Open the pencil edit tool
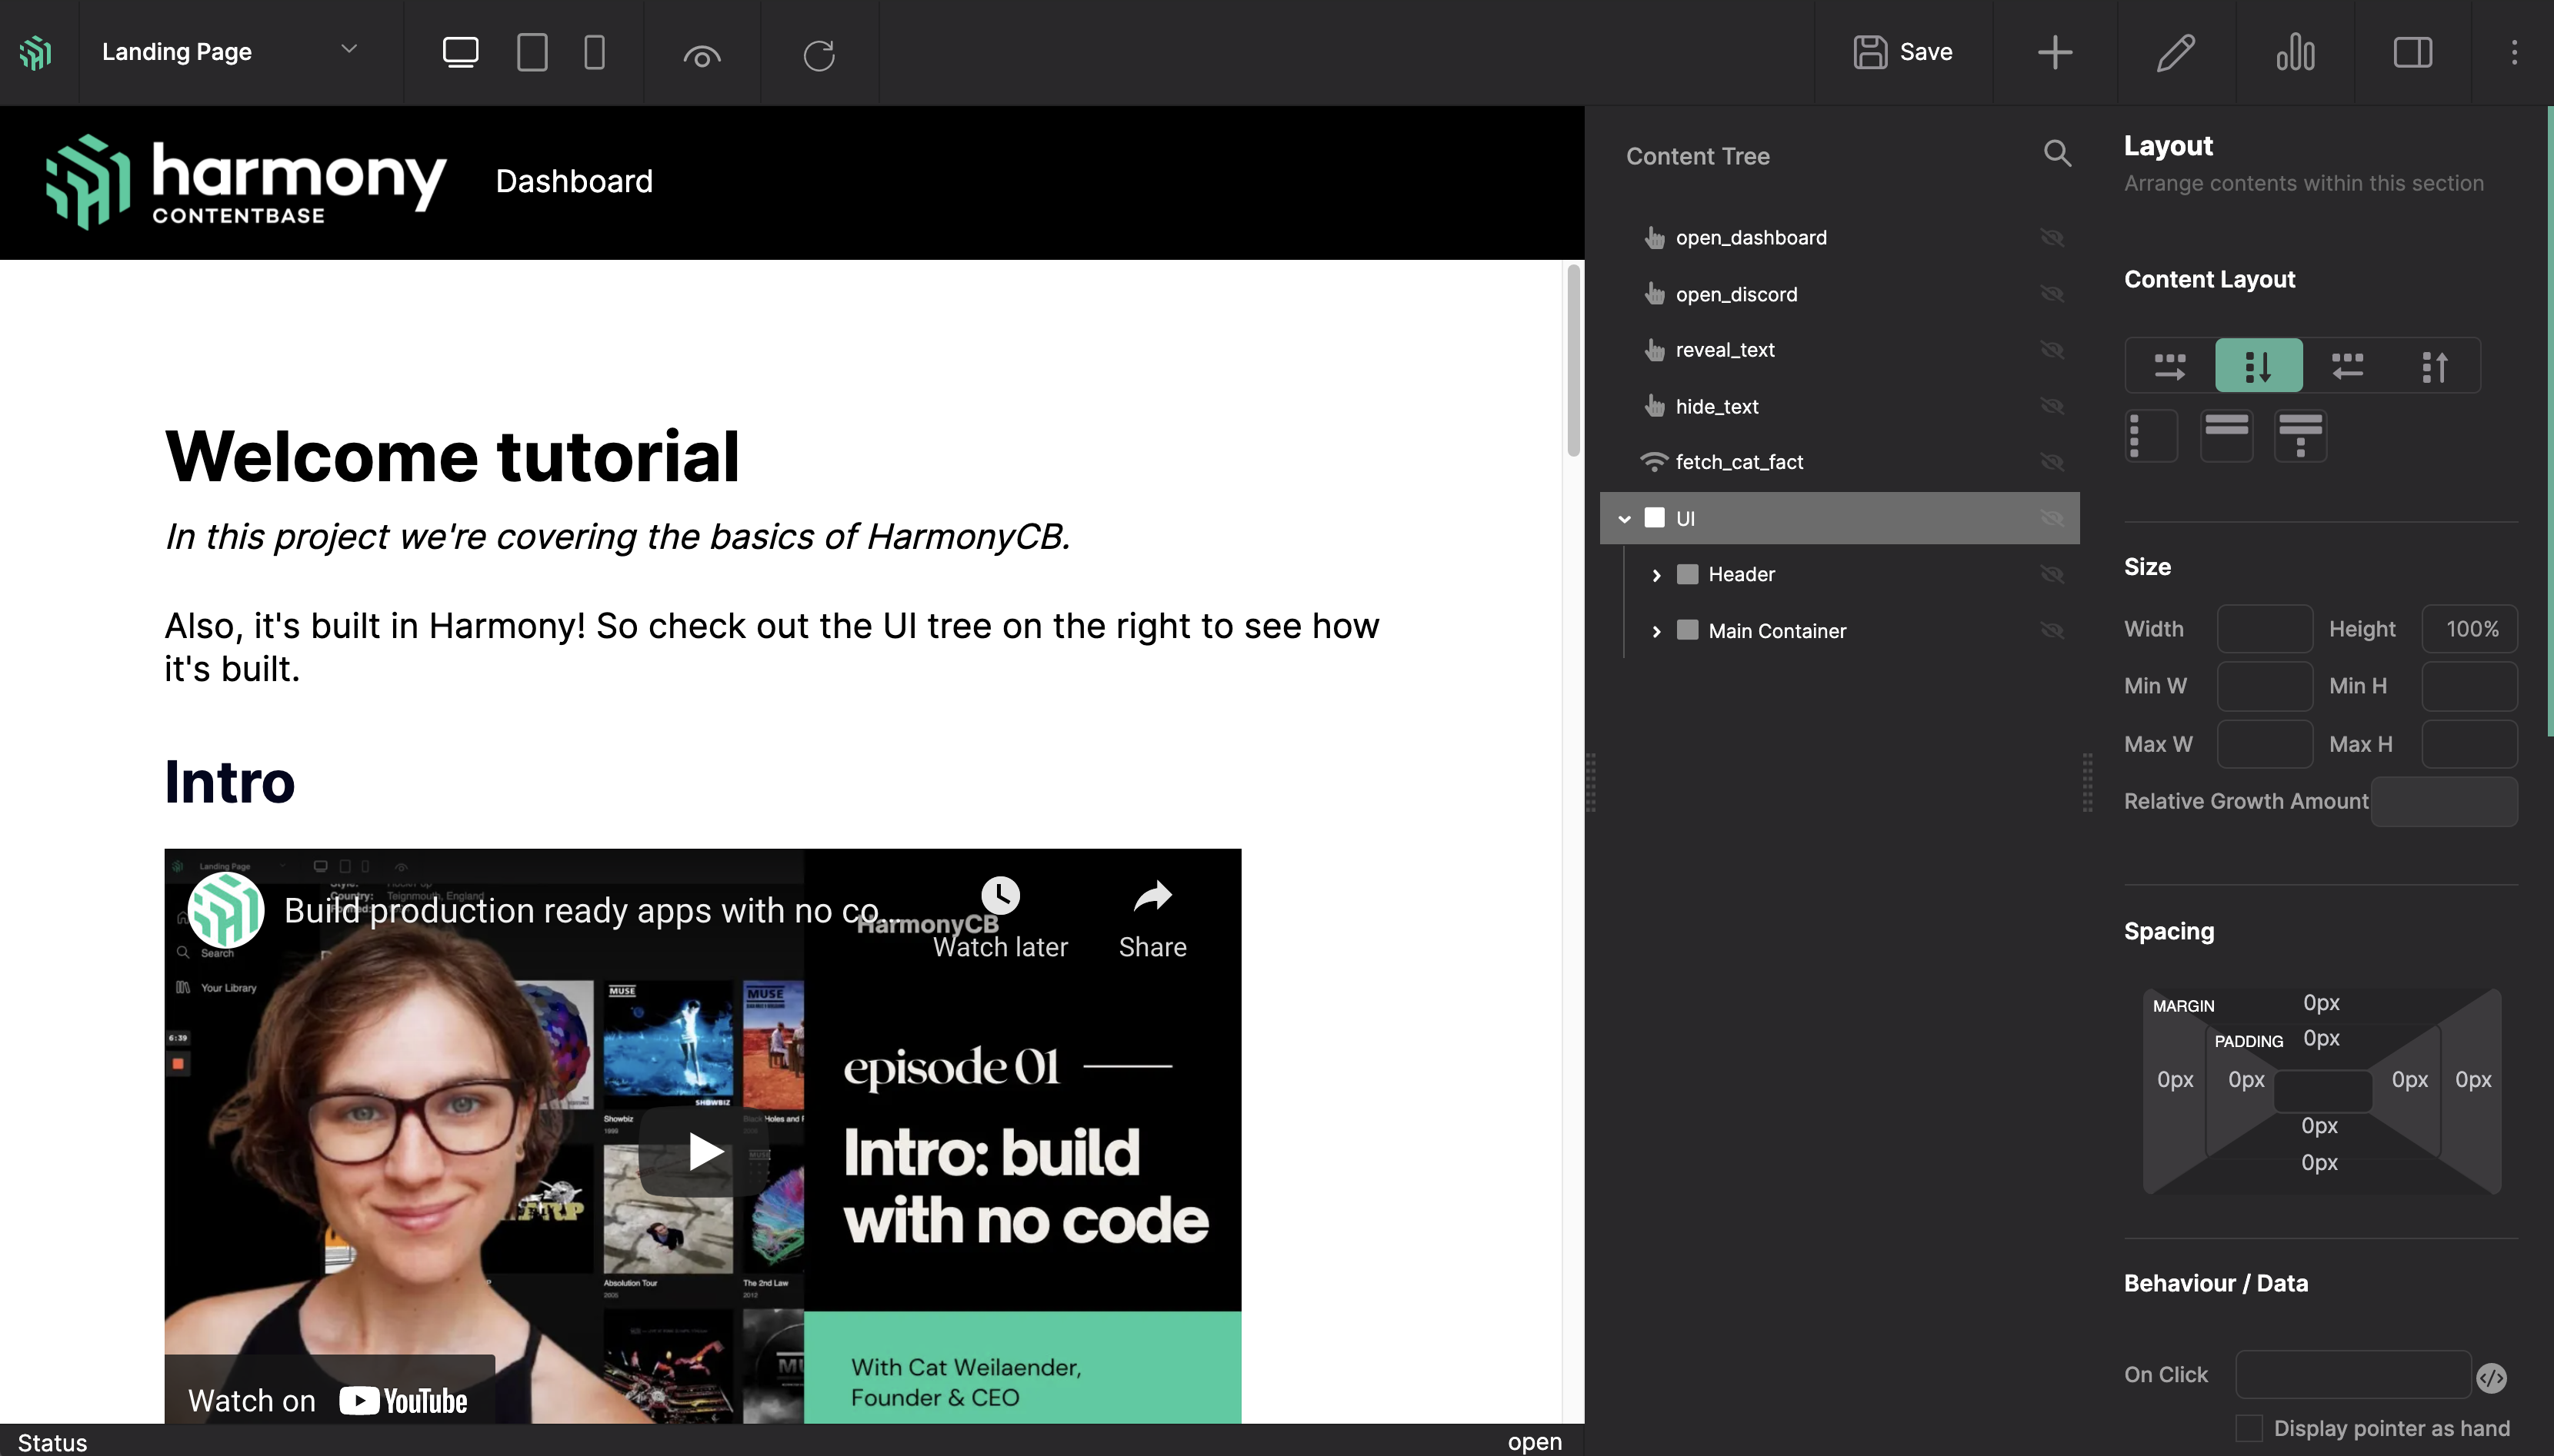 pyautogui.click(x=2175, y=52)
